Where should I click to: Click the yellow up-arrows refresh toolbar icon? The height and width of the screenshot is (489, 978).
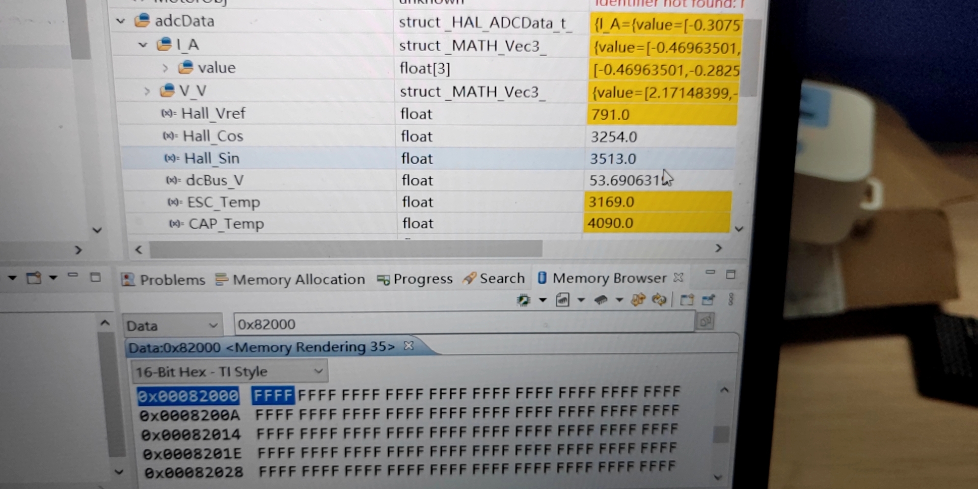tap(638, 300)
